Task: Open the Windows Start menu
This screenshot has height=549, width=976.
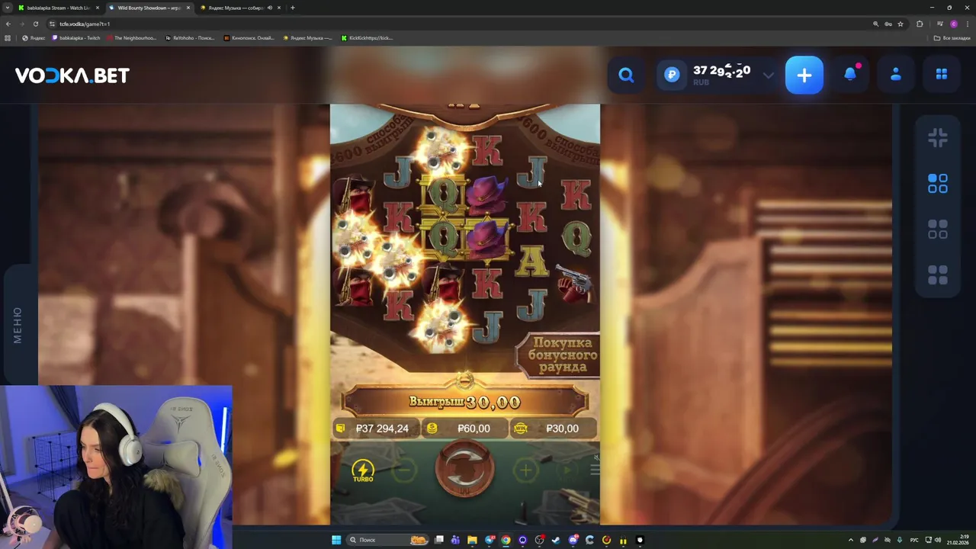Action: click(x=336, y=540)
